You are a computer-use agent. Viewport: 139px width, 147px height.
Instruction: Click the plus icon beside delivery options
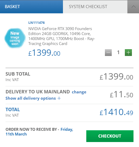click(59, 98)
